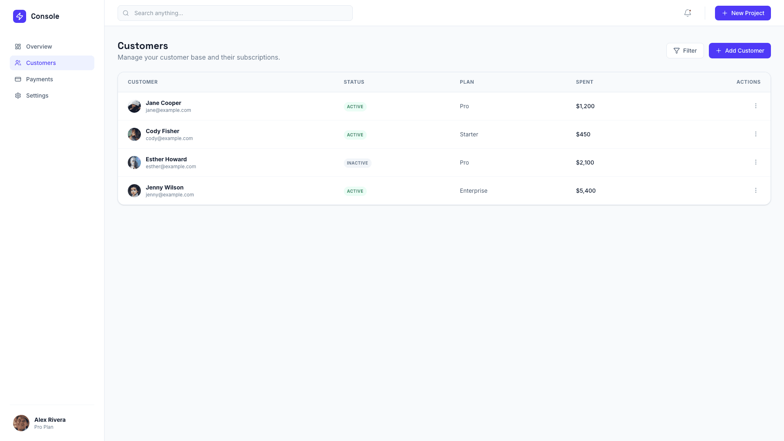Select the Payments card icon
The image size is (784, 441).
point(18,79)
